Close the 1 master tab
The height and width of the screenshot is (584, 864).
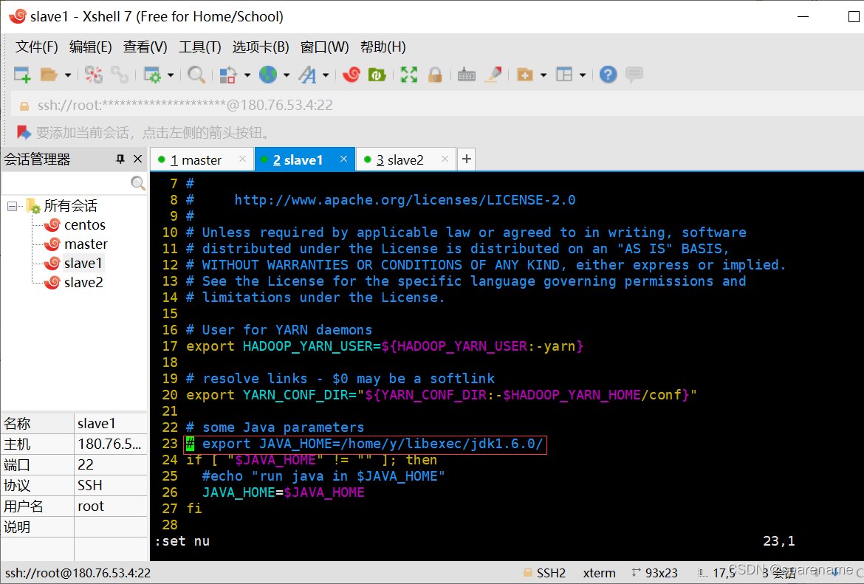[x=242, y=159]
